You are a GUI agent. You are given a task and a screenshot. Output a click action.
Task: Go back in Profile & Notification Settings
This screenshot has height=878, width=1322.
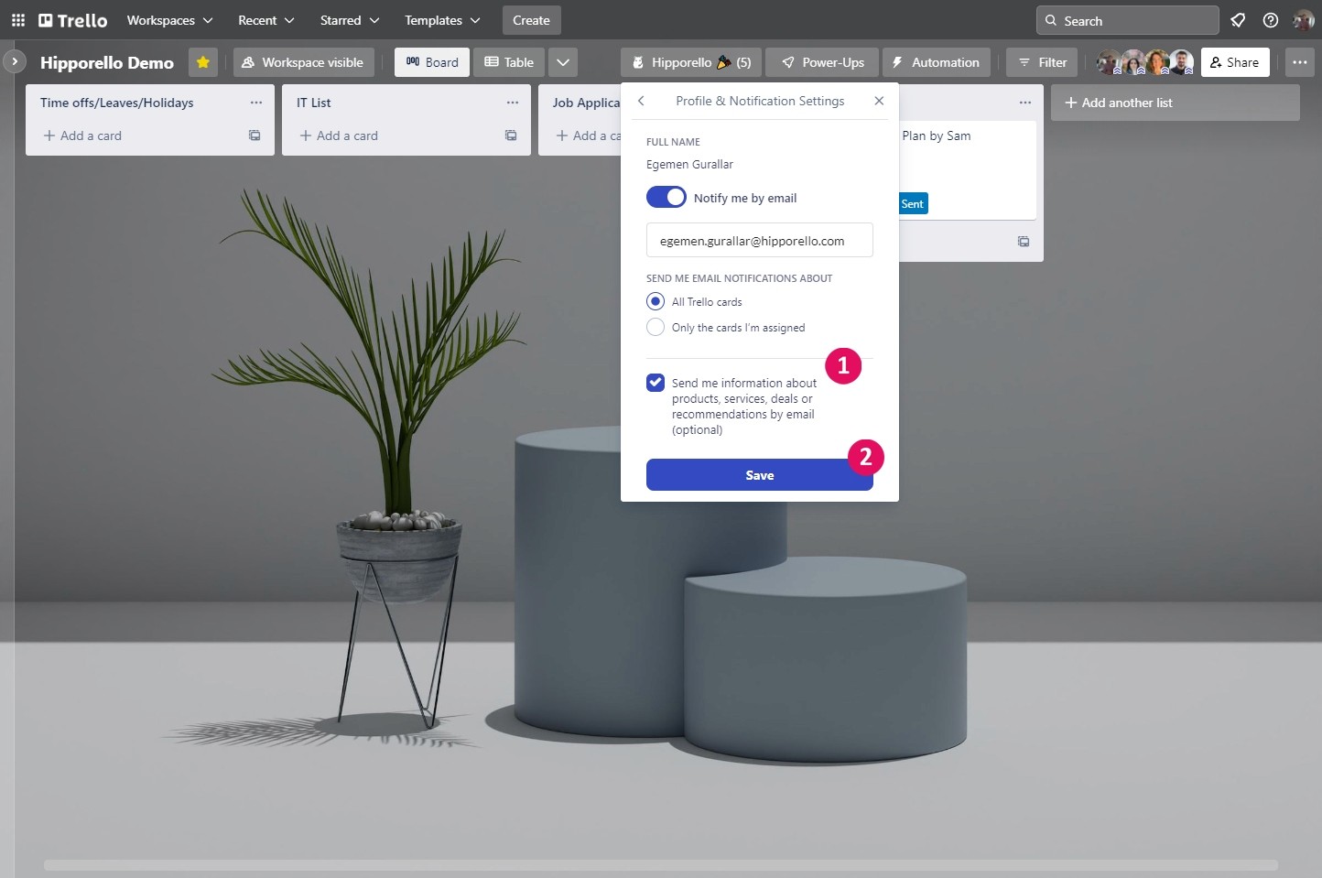coord(641,101)
